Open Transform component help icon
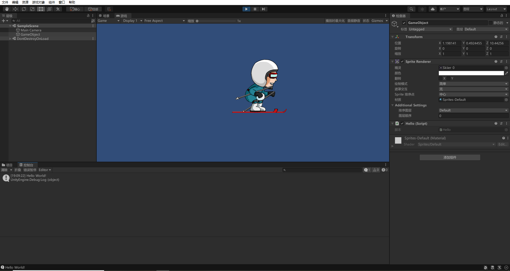 [x=496, y=37]
